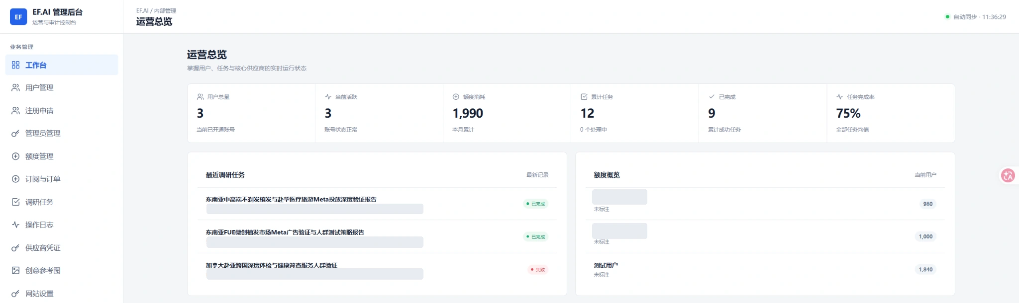Image resolution: width=1019 pixels, height=303 pixels.
Task: Click the 订阅与订单 sidebar icon
Action: pos(15,179)
